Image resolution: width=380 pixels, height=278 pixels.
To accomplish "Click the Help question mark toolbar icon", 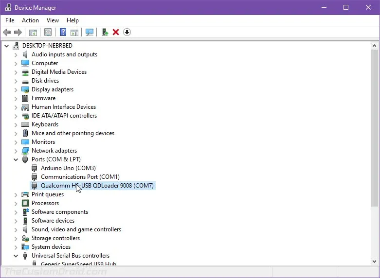I will [63, 33].
